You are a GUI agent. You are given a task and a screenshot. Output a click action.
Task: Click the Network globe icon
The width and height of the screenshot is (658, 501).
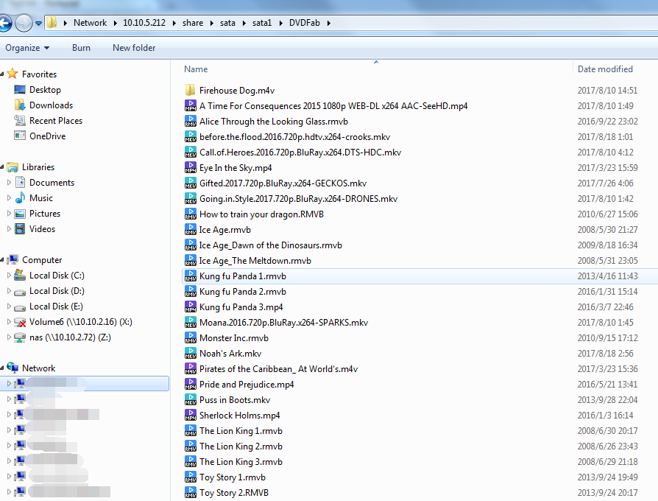13,368
